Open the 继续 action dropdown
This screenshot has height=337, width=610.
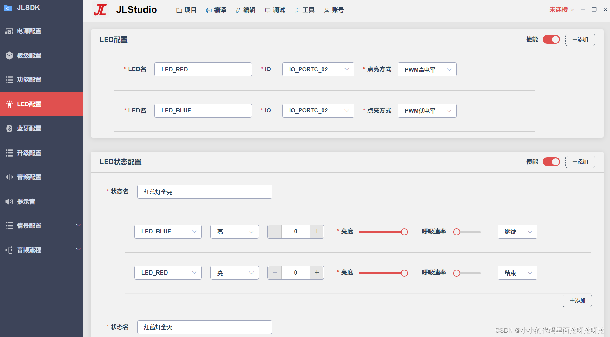(x=517, y=232)
